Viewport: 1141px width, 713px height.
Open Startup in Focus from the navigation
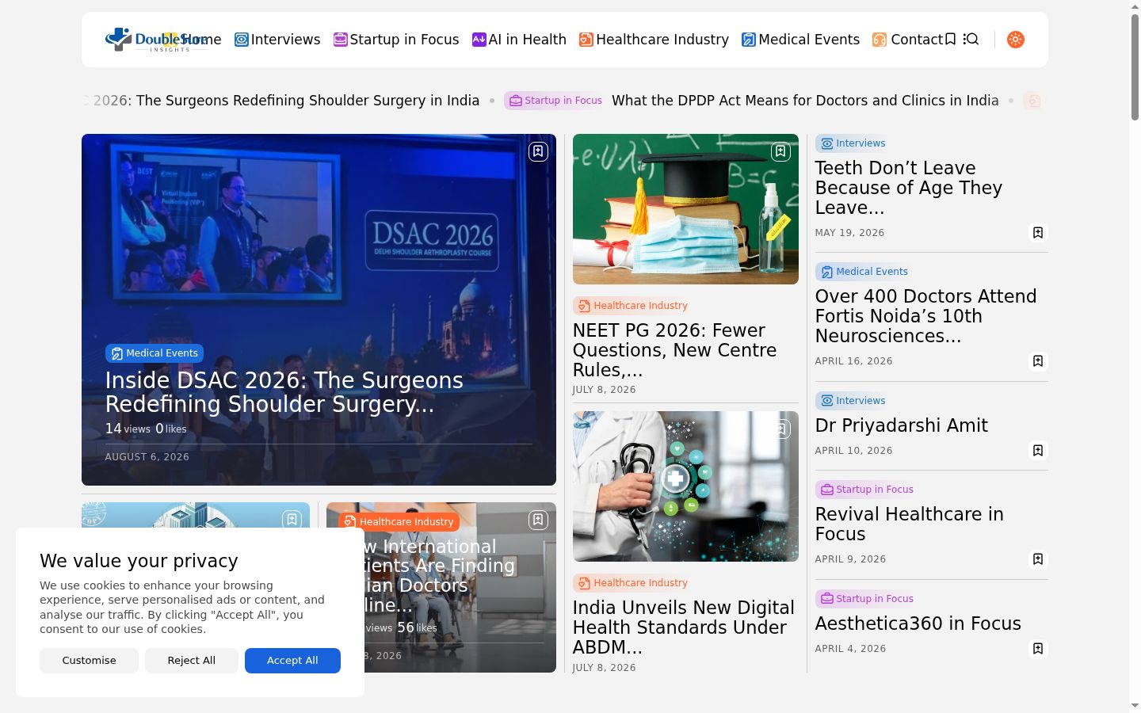tap(396, 40)
